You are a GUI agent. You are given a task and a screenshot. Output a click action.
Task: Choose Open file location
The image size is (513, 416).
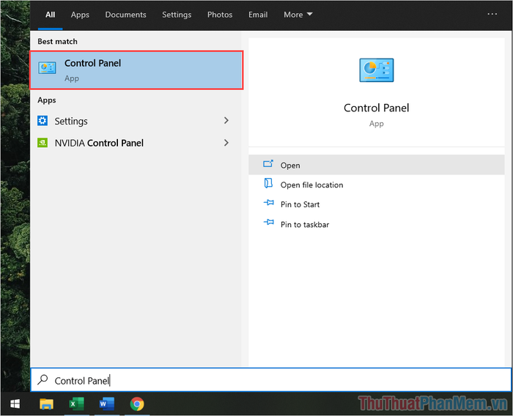376,185
